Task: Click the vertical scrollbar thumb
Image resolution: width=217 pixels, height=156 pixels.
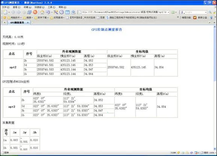Action: (x=215, y=55)
